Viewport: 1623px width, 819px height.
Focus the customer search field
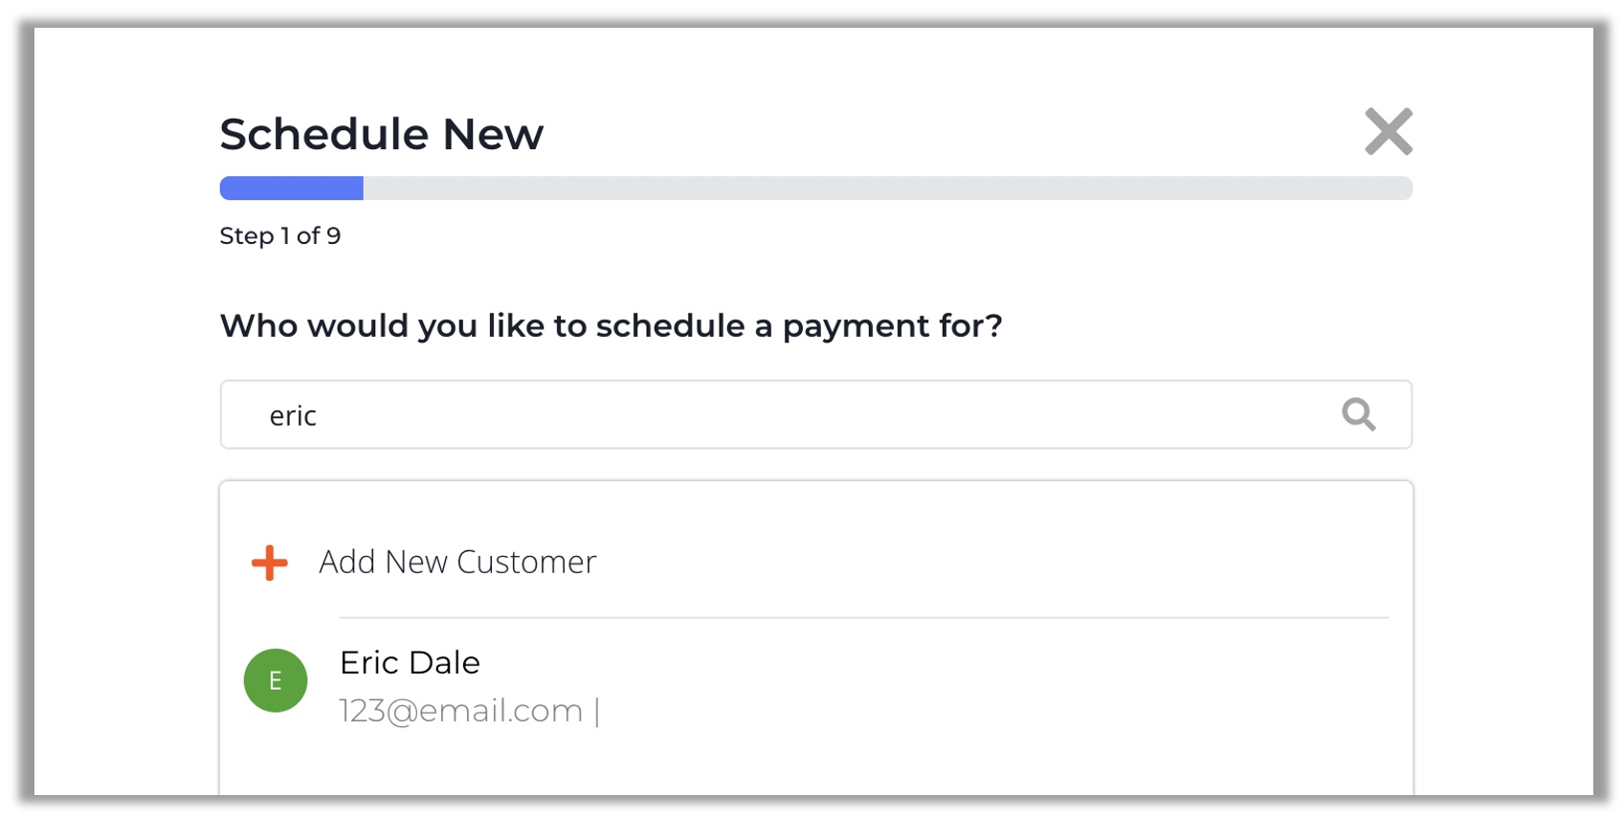[816, 414]
